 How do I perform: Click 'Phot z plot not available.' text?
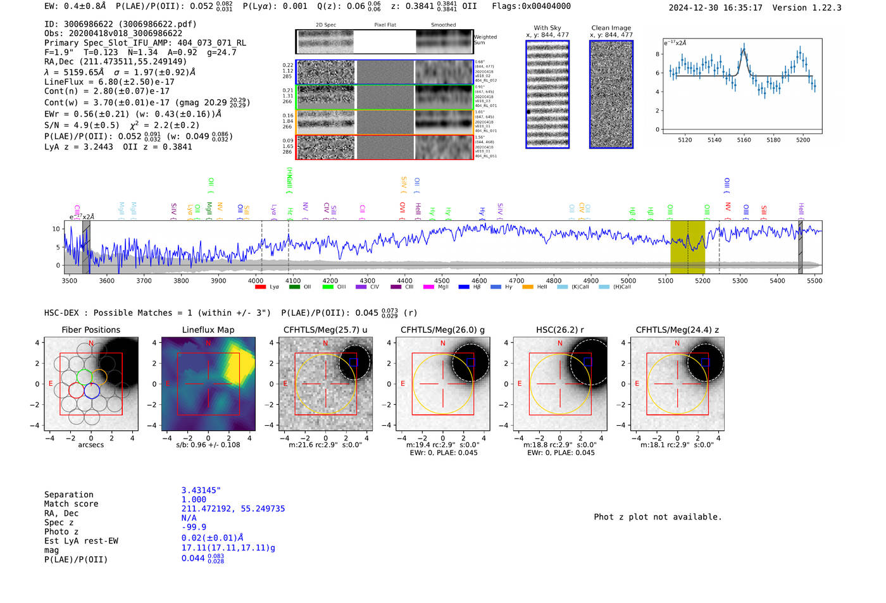click(658, 517)
